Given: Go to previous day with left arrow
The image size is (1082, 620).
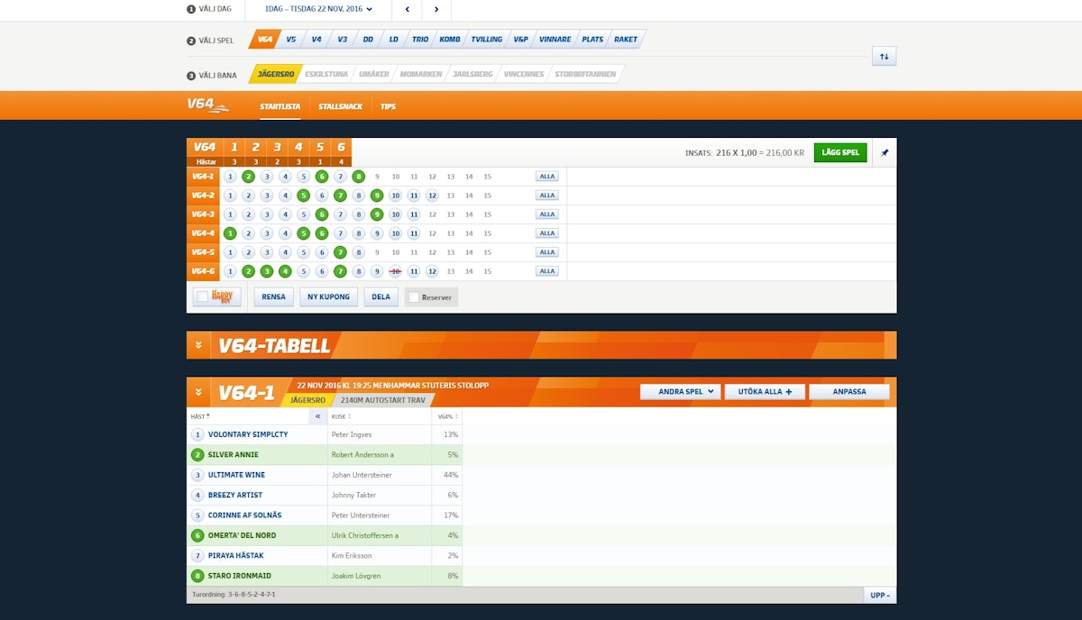Looking at the screenshot, I should 407,10.
